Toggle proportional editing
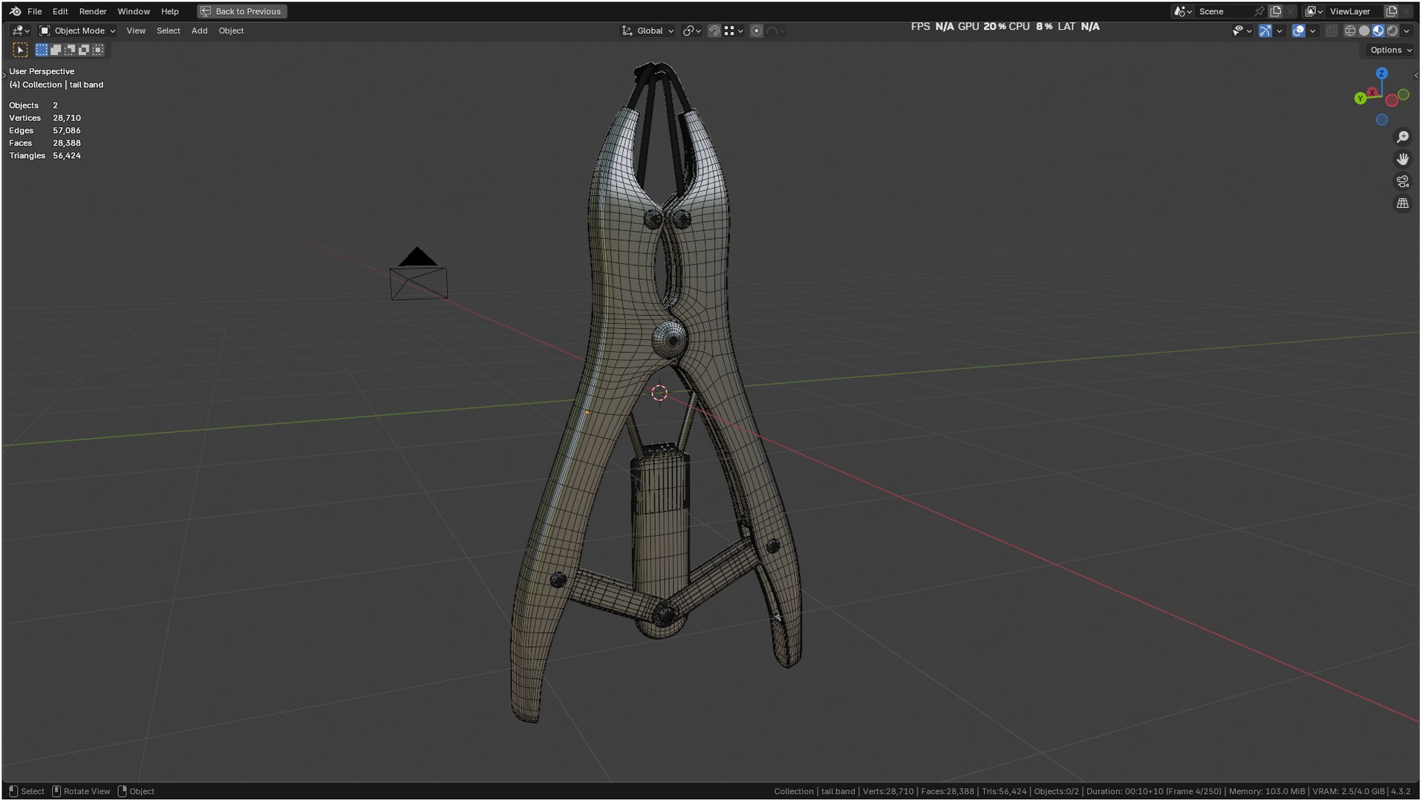This screenshot has width=1422, height=802. point(756,30)
